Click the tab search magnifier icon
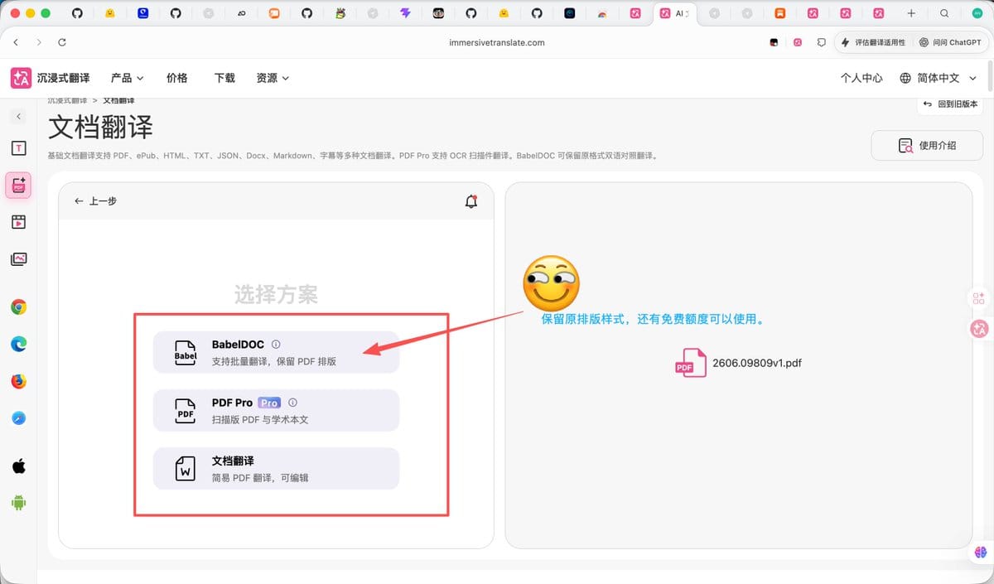This screenshot has width=994, height=584. [x=944, y=13]
